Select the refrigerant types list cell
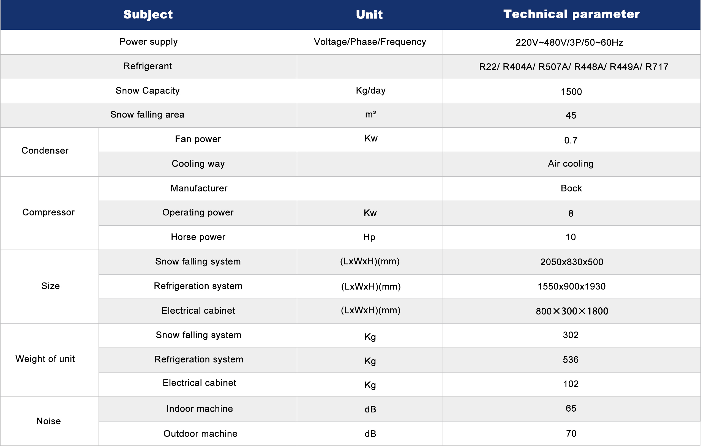The height and width of the screenshot is (446, 701). pos(573,67)
